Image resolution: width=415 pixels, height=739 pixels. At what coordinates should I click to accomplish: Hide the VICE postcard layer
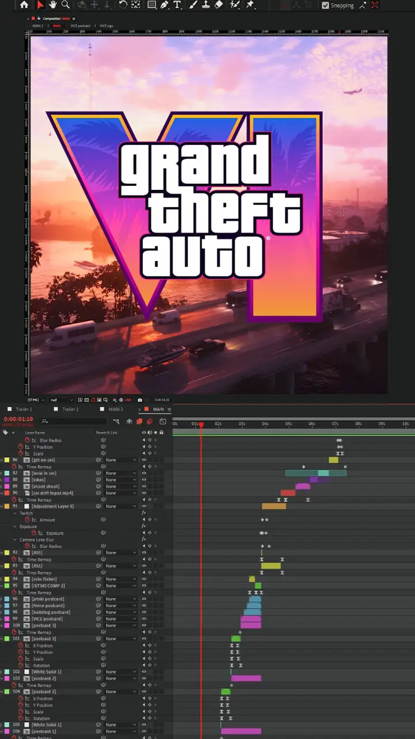144,619
